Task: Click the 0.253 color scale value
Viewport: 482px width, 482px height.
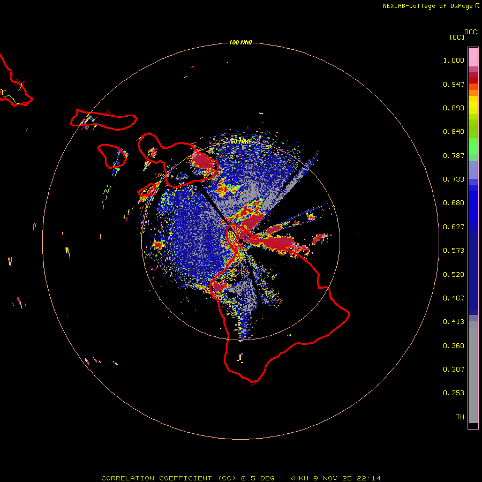Action: 454,393
